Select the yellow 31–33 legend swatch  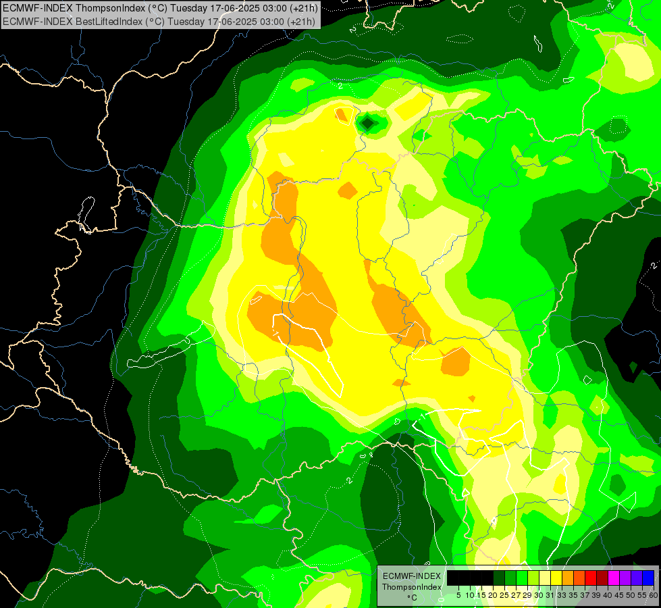(x=556, y=578)
